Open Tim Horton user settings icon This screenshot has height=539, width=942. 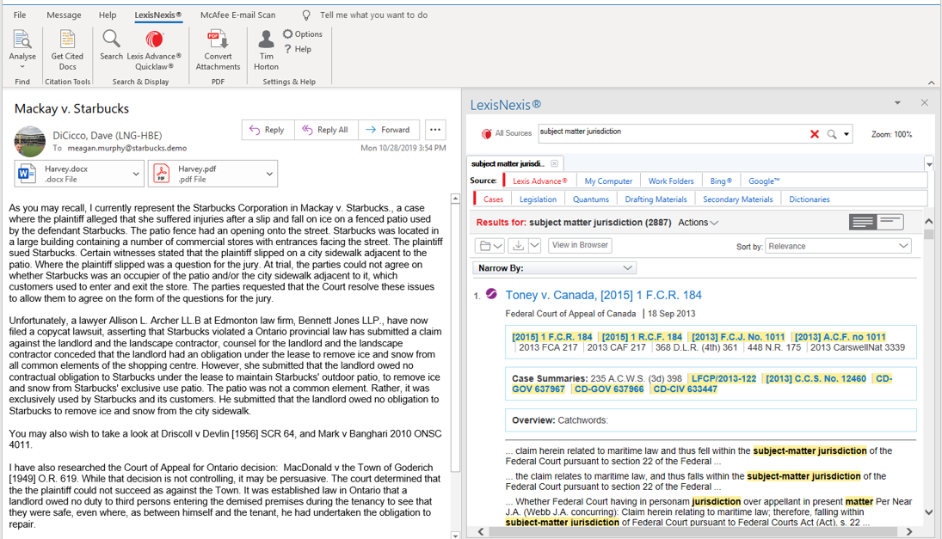tap(266, 40)
